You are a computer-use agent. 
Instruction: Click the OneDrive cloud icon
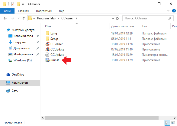(x=8, y=75)
